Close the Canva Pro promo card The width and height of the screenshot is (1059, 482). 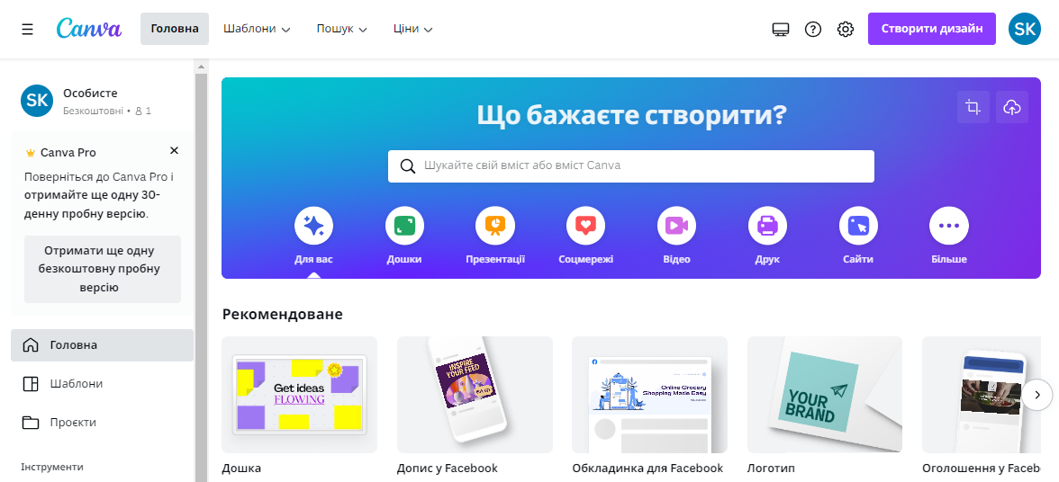[x=175, y=150]
